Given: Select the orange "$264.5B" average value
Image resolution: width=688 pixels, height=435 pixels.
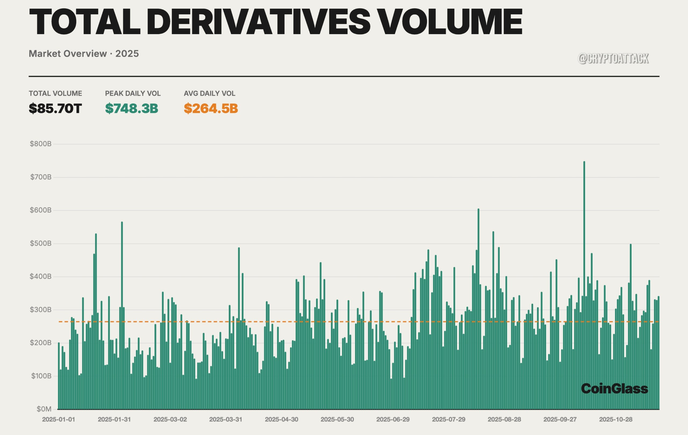Looking at the screenshot, I should point(211,109).
